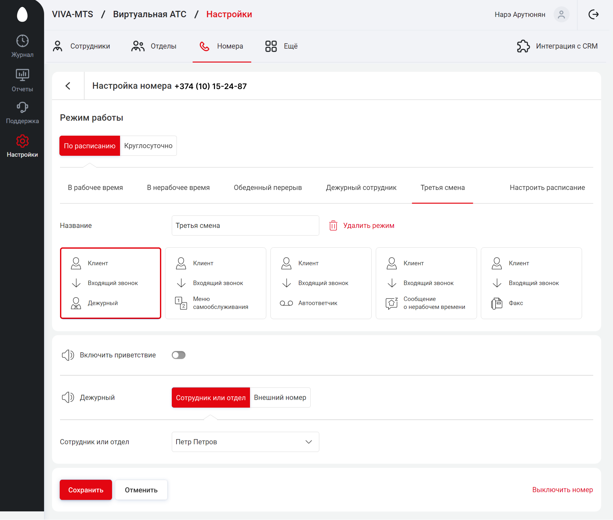Click the Отменить button

click(x=141, y=490)
